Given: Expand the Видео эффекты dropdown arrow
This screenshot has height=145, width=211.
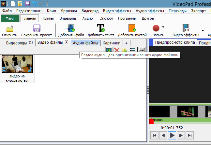Looking at the screenshot, I should pos(203,31).
